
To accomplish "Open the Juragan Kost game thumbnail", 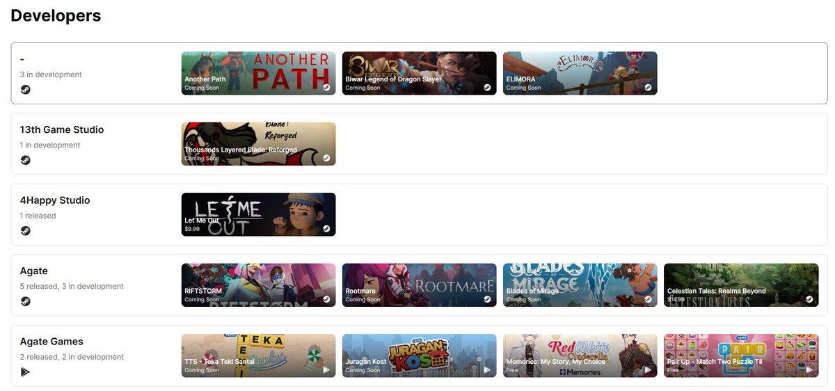I will click(420, 356).
